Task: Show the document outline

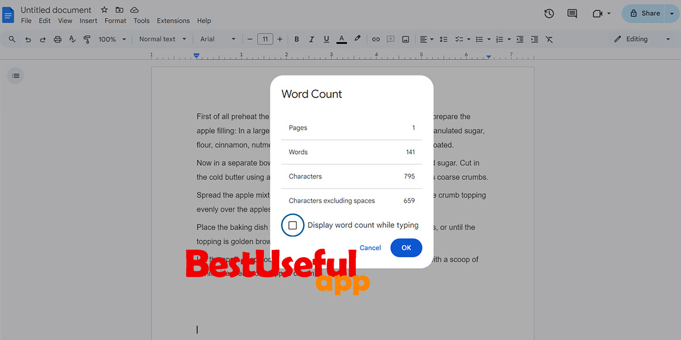Action: click(15, 75)
